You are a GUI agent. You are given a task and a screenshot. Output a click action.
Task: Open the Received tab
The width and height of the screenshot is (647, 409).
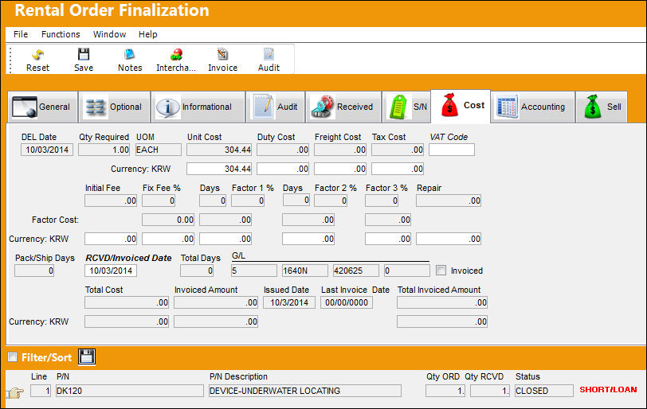click(x=343, y=107)
